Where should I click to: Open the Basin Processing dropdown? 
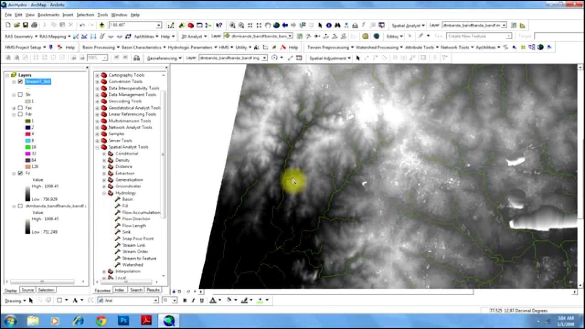pos(101,47)
